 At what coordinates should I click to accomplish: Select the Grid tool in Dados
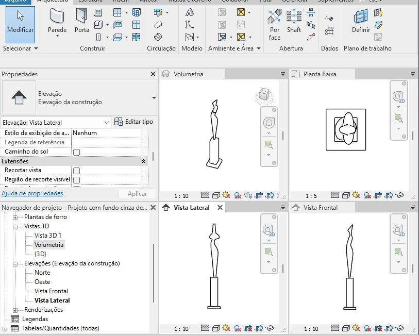329,31
